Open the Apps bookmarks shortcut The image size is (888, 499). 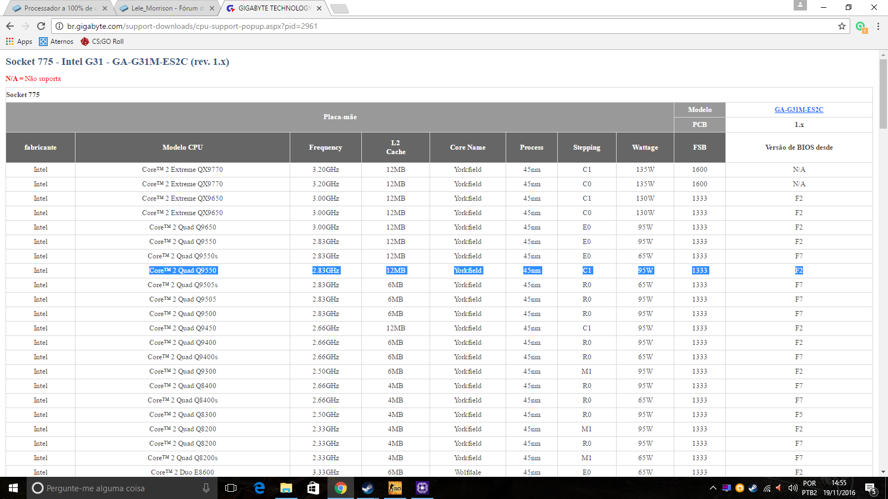pos(19,42)
